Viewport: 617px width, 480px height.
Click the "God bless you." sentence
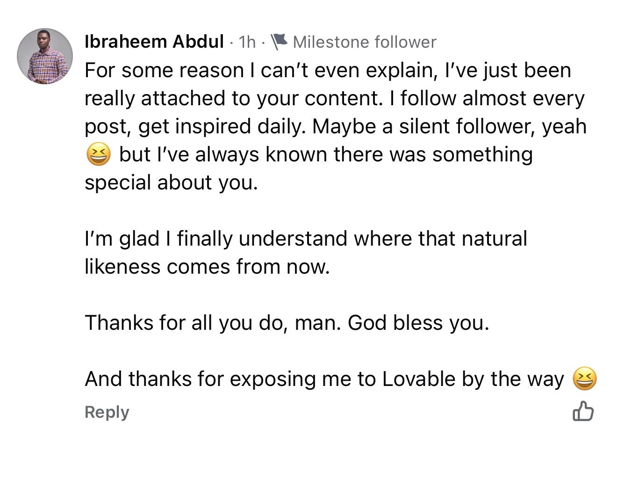coord(418,323)
